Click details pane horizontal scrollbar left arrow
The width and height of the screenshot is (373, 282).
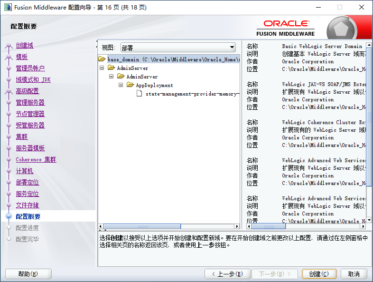[249, 226]
